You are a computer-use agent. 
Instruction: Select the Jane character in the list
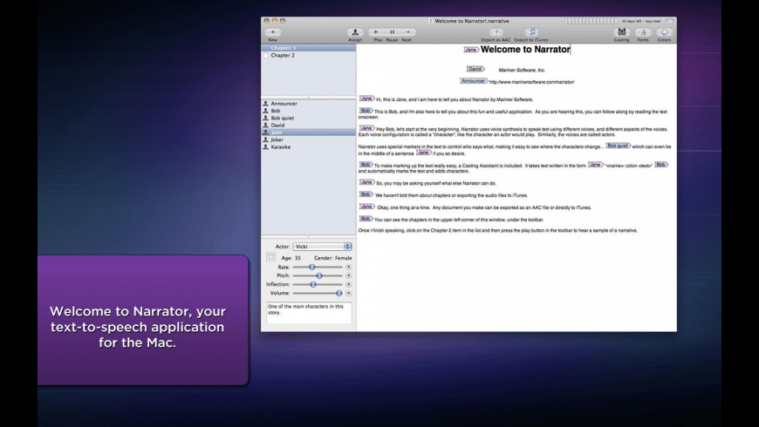click(309, 132)
